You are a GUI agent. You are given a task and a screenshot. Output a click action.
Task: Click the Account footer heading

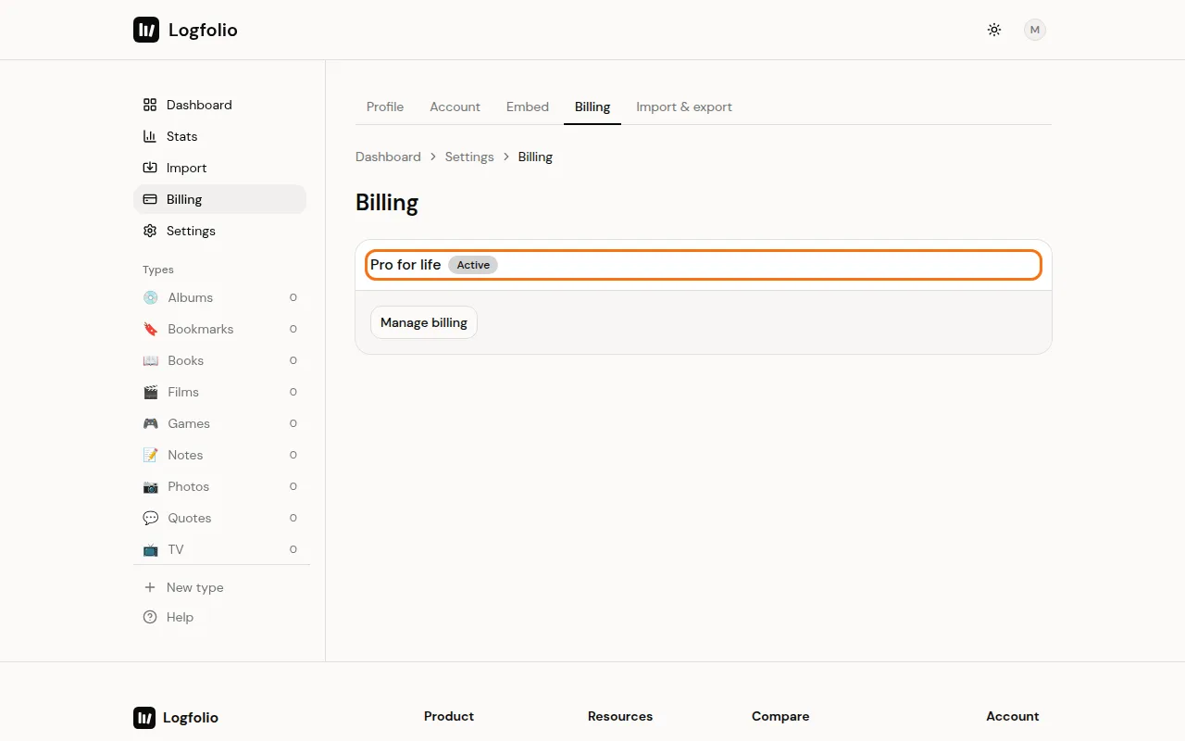[x=1013, y=716]
